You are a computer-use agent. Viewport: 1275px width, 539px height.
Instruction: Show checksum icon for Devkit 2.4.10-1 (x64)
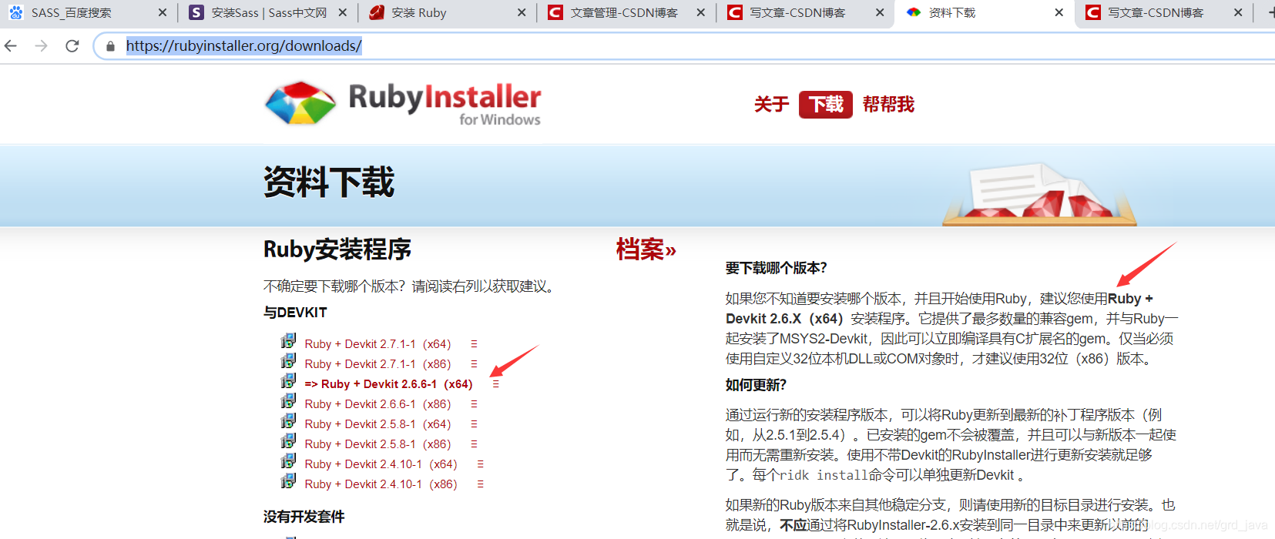coord(480,464)
